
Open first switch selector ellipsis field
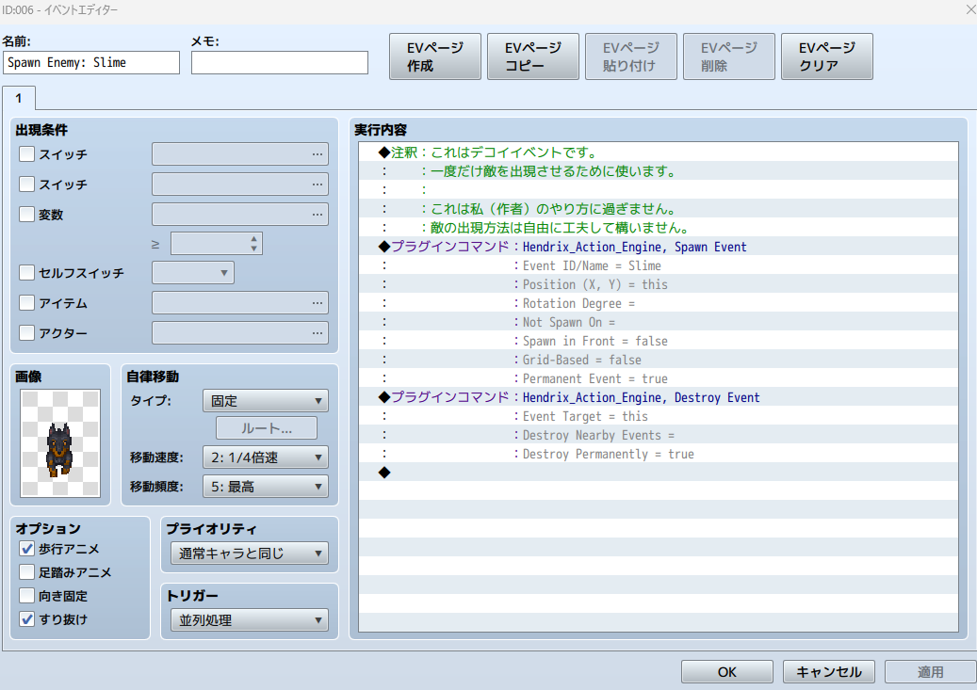(239, 153)
